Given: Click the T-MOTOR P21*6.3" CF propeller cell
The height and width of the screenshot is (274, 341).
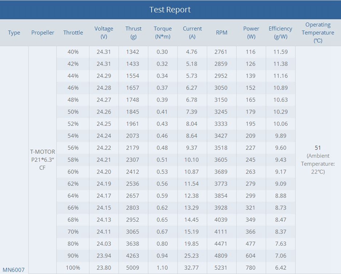Looking at the screenshot, I should pos(43,159).
